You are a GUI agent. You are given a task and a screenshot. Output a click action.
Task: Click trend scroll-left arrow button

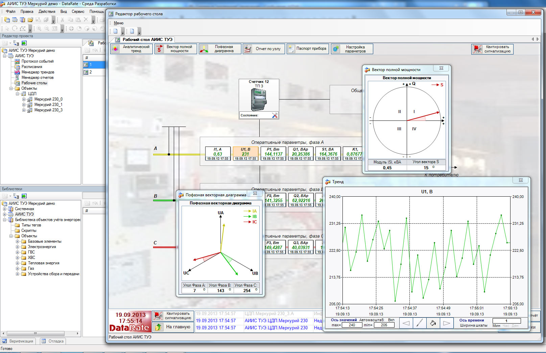[406, 323]
